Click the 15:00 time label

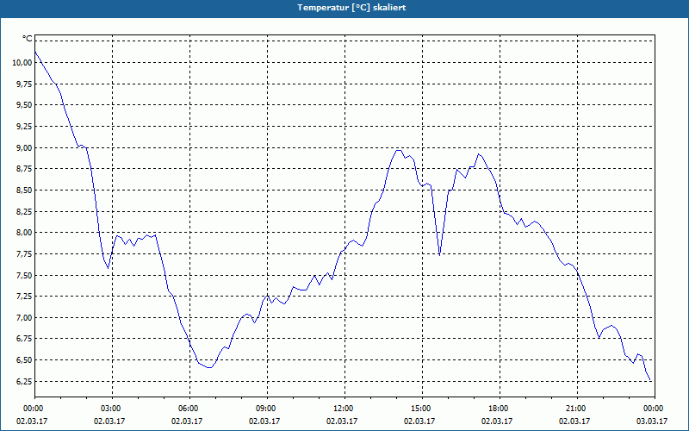422,409
